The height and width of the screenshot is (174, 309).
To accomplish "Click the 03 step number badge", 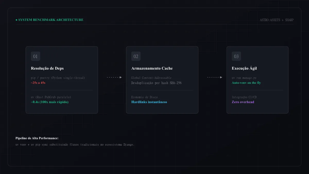I will 236,56.
